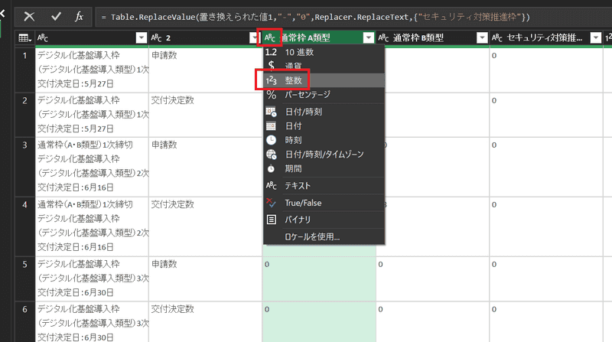Screen dimensions: 612x342
Task: Open filter dropdown of 通常枠 B類型 column
Action: [481, 37]
